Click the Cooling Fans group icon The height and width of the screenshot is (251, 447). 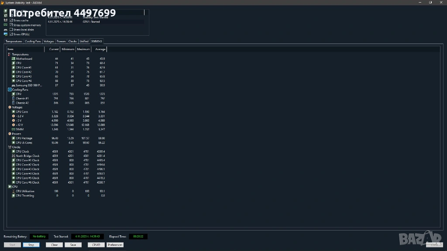click(x=10, y=90)
